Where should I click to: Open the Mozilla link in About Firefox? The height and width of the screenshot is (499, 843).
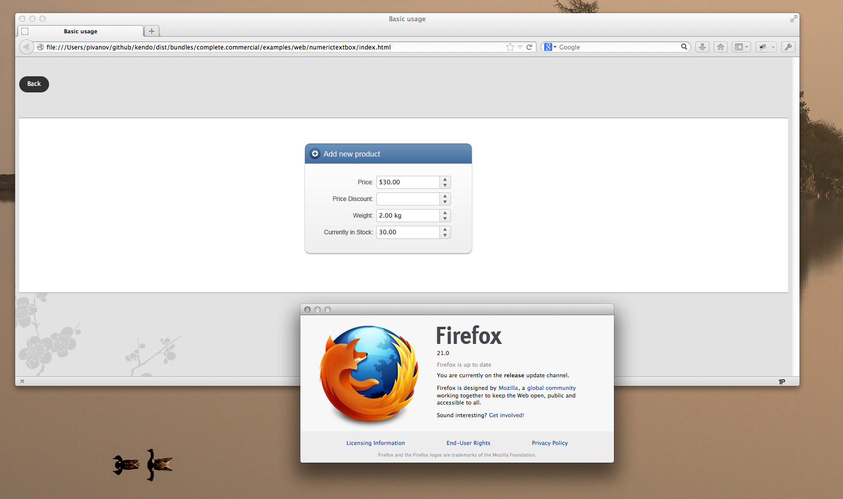(508, 388)
